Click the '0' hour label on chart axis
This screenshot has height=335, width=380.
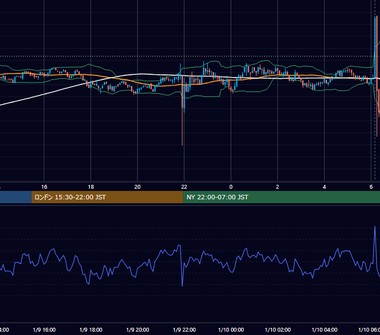coord(231,187)
